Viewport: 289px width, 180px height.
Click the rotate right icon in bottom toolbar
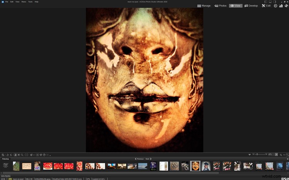tap(11, 155)
